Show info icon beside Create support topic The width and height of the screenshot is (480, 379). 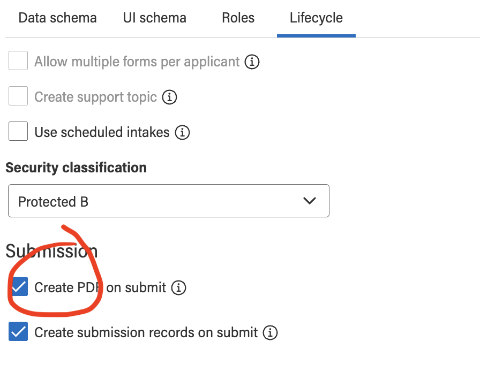(169, 97)
